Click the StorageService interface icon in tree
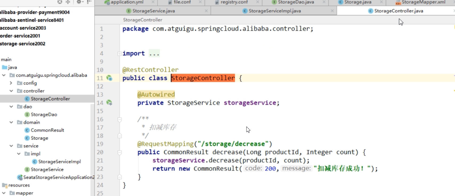This screenshot has height=196, width=455. (27, 169)
